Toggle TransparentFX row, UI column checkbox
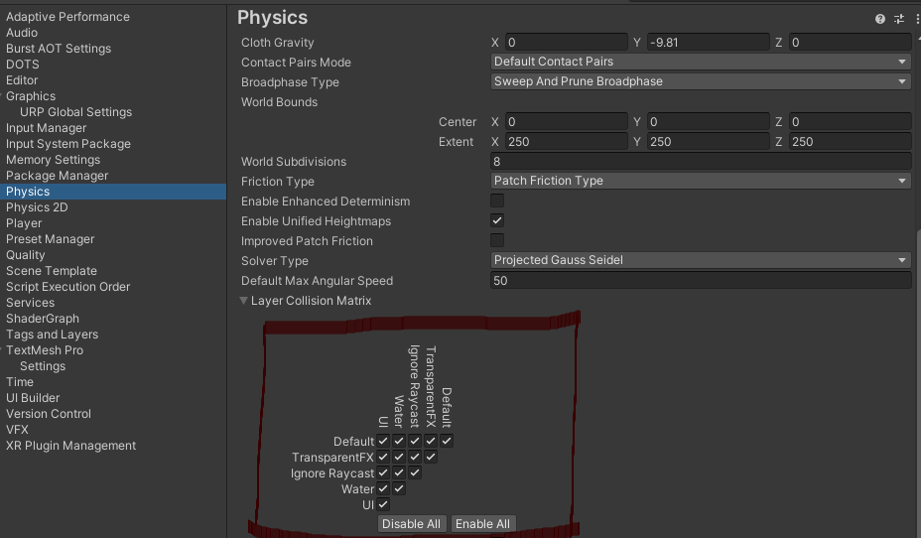The image size is (921, 538). pyautogui.click(x=383, y=457)
